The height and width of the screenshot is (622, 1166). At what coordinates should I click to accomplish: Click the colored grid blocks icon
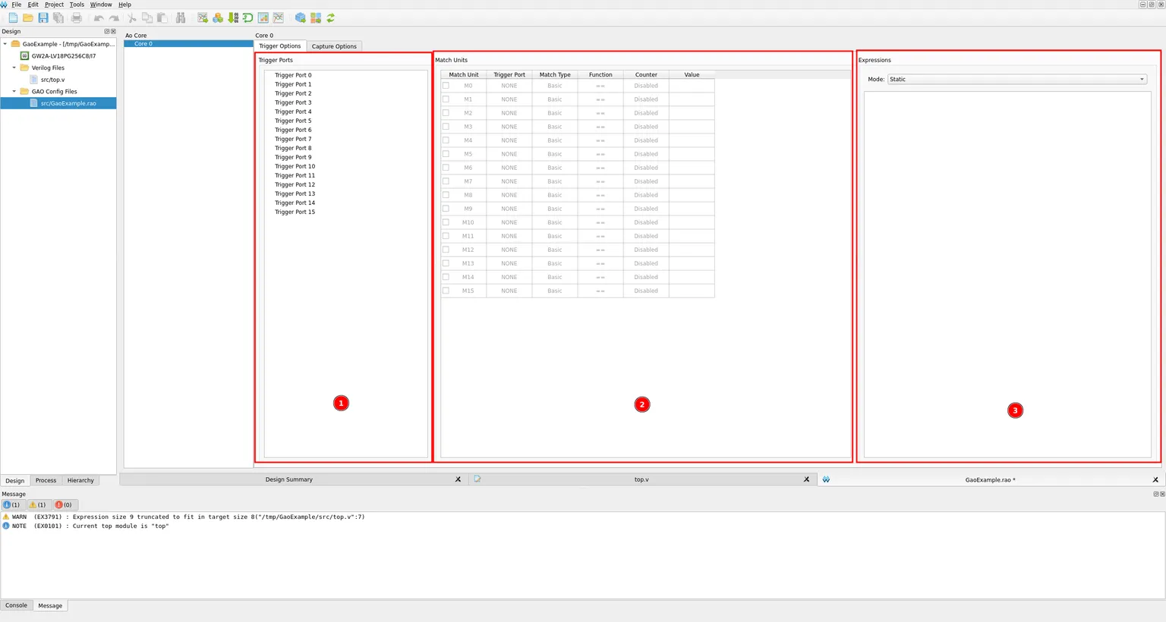pos(316,17)
